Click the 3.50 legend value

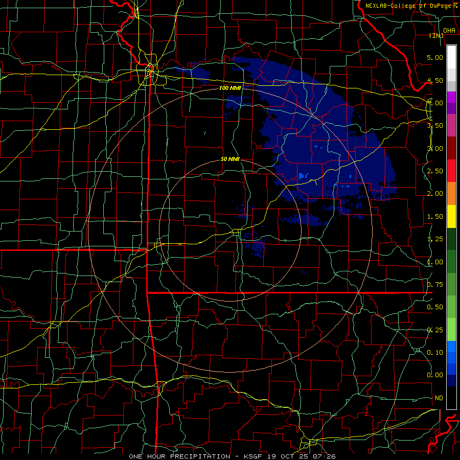tap(435, 126)
